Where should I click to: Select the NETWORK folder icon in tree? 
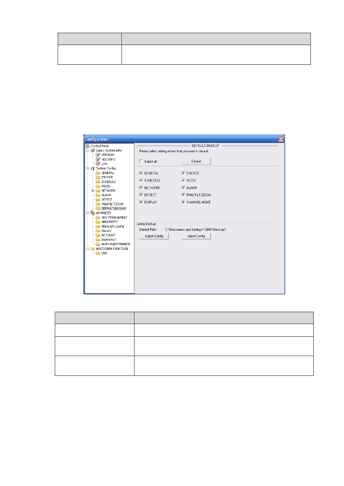(x=98, y=190)
